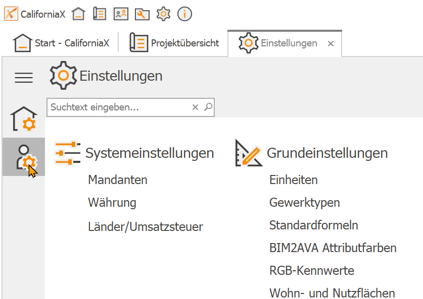
Task: Click the home icon in top toolbar
Action: pos(78,14)
